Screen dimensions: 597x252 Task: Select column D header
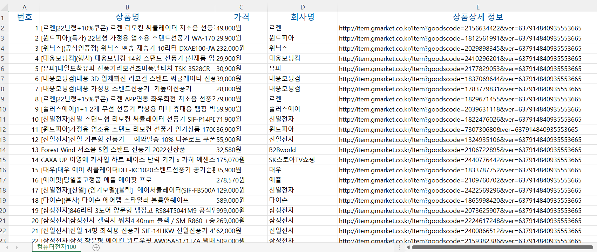coord(303,7)
